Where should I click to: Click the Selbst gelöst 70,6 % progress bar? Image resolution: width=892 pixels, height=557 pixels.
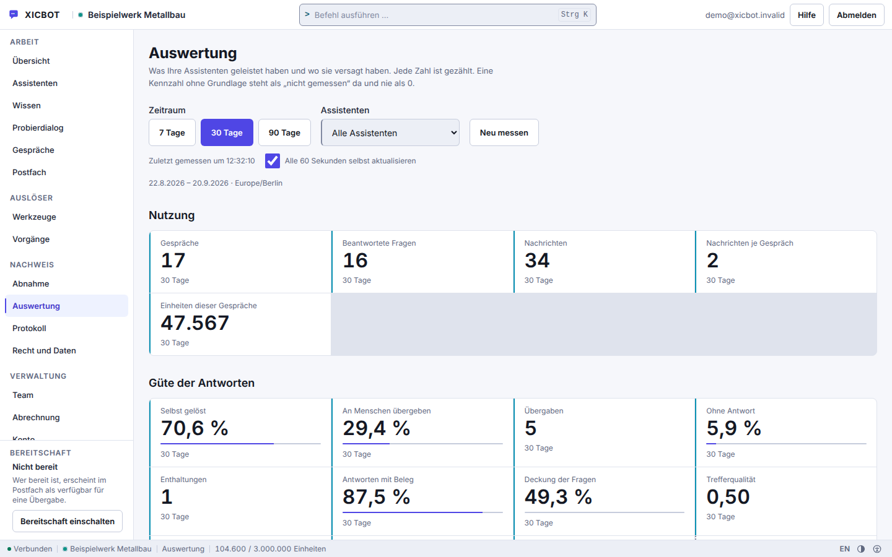coord(240,444)
